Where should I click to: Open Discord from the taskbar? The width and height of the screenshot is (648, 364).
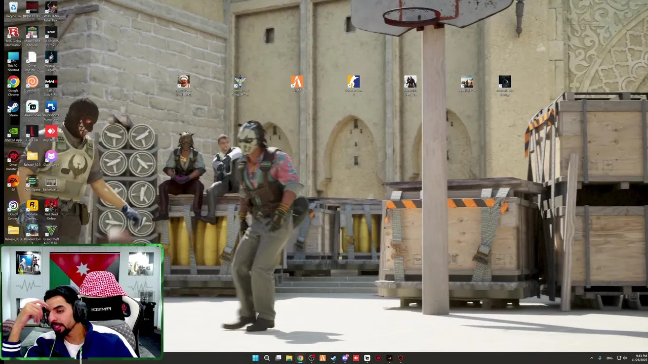pos(345,358)
